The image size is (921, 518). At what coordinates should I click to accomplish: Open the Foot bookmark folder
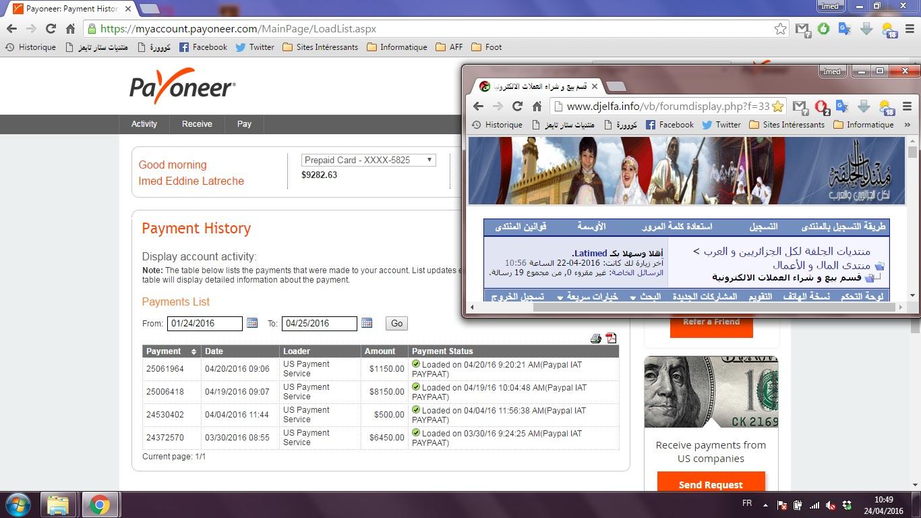click(x=486, y=47)
